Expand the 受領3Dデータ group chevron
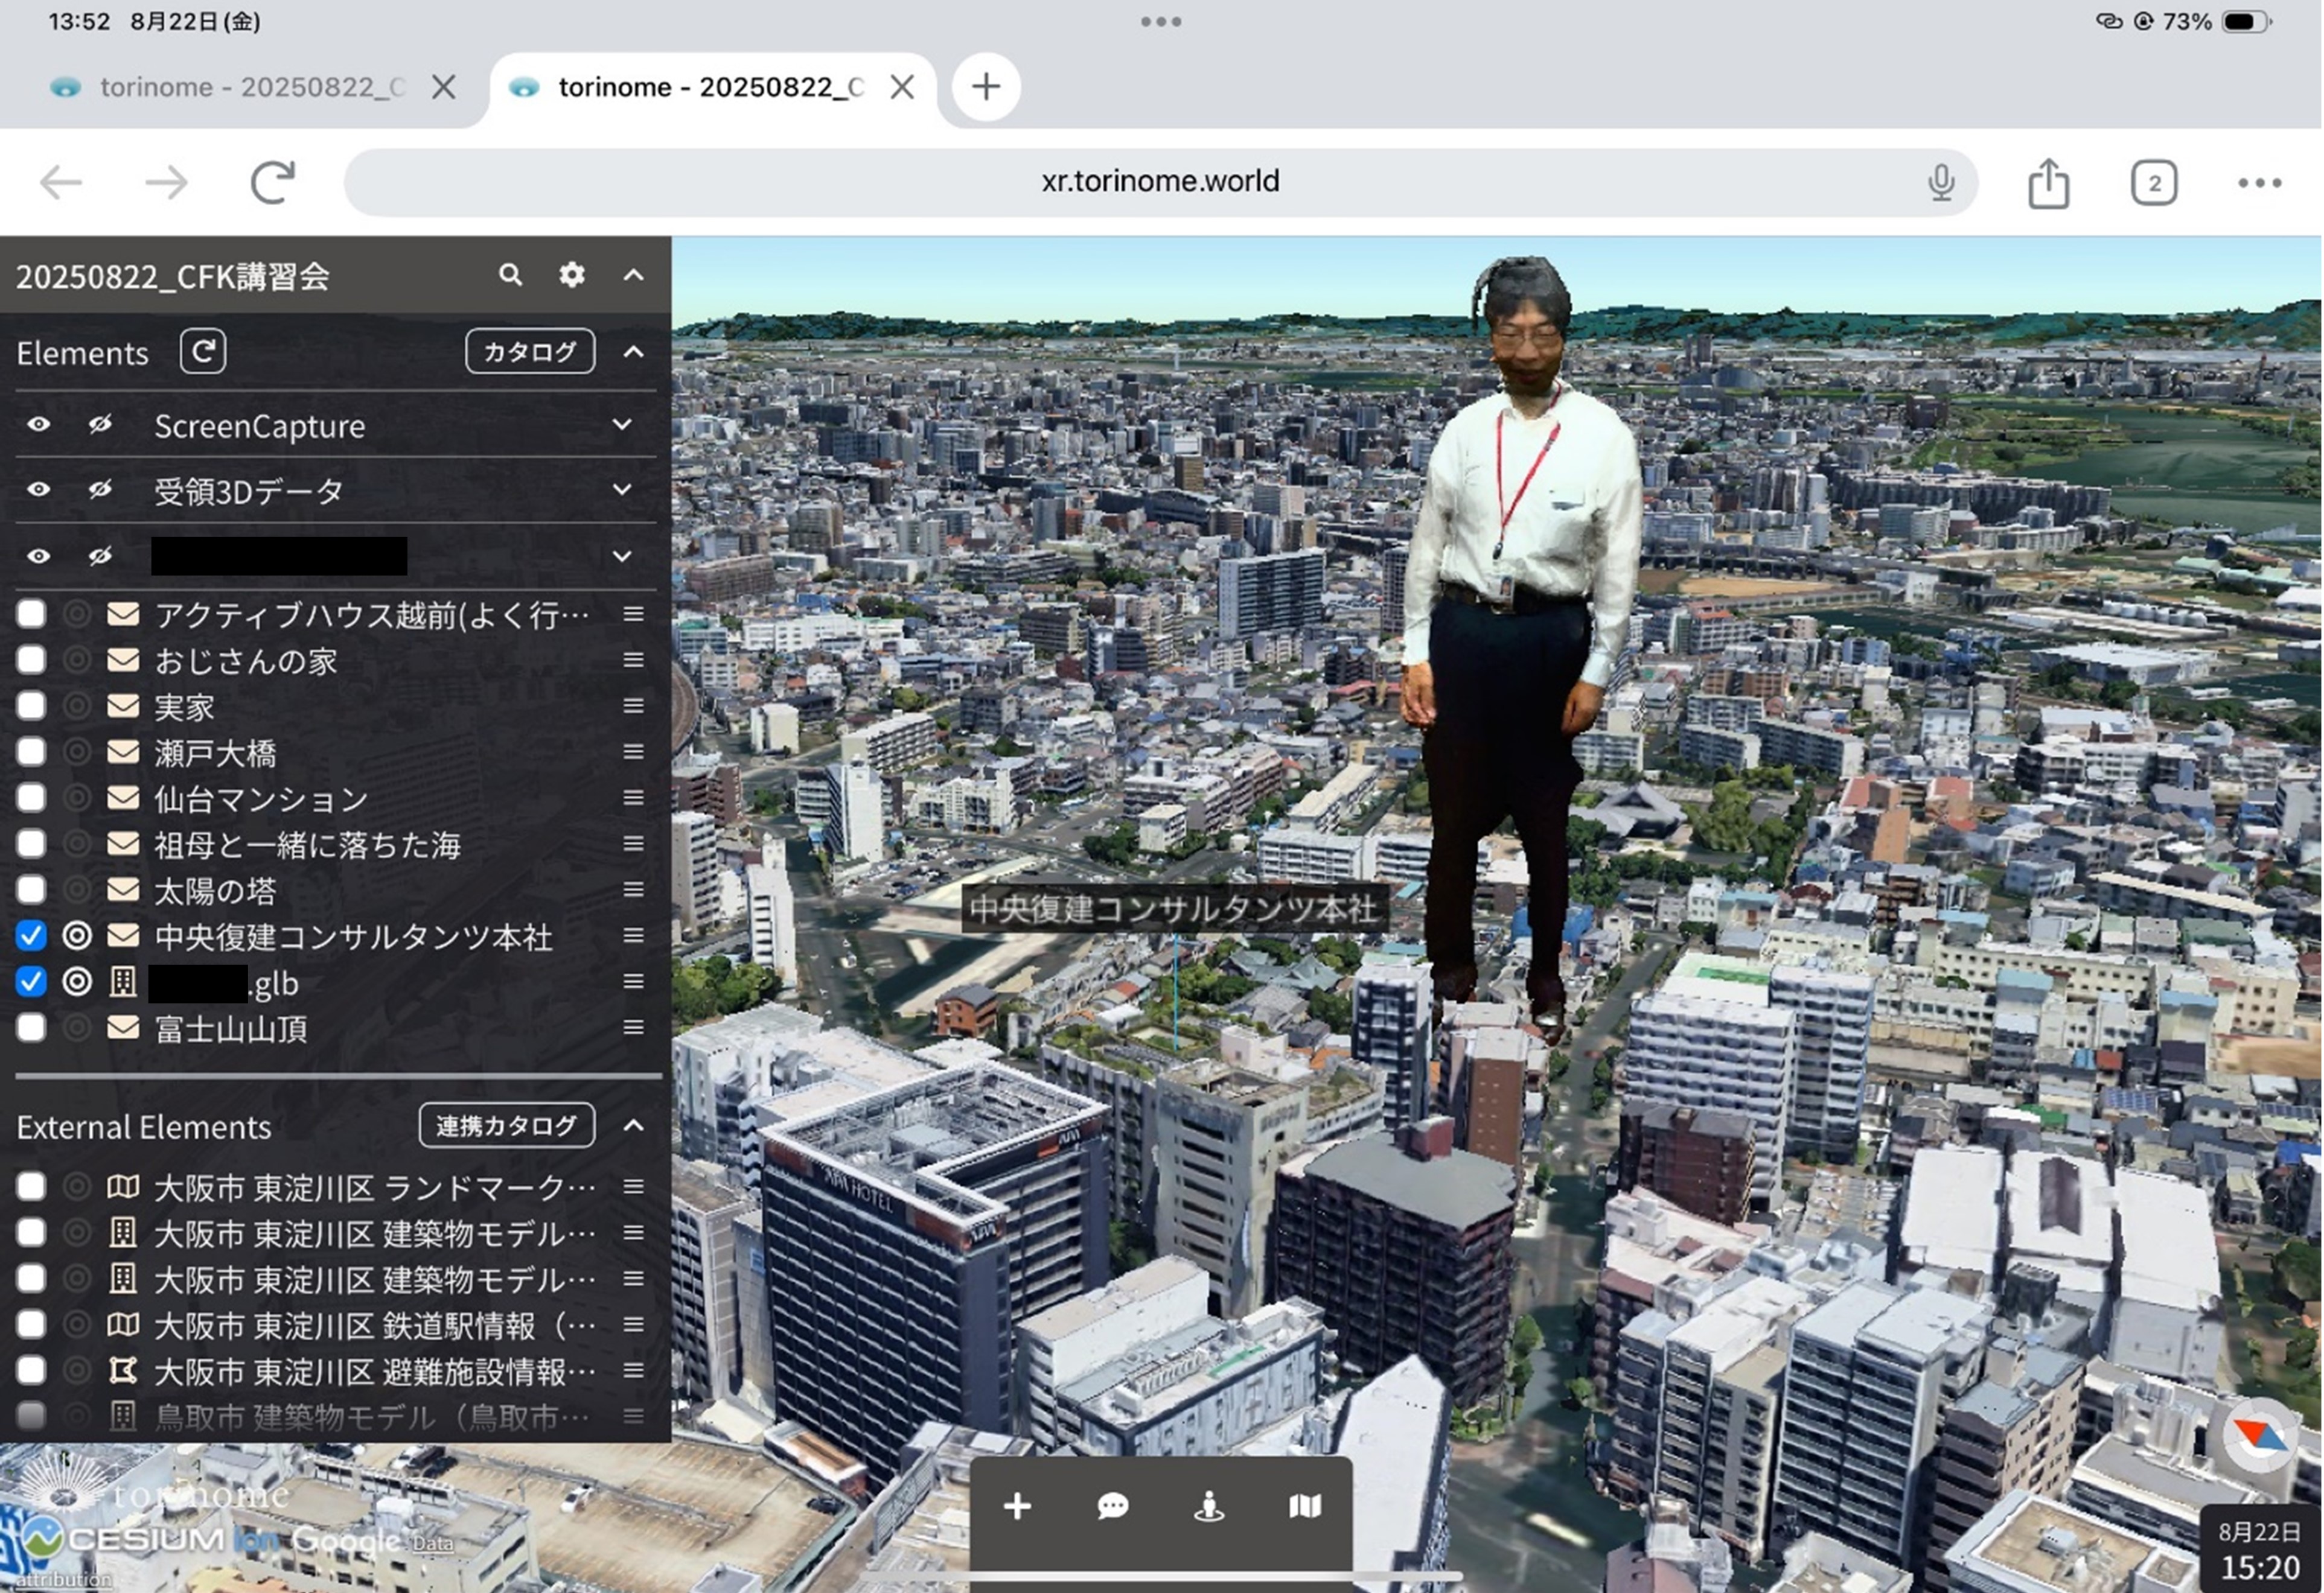 (x=622, y=490)
